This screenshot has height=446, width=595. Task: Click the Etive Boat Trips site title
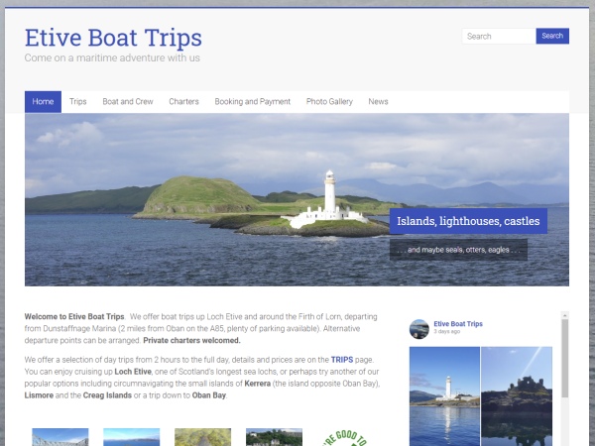[x=113, y=38]
